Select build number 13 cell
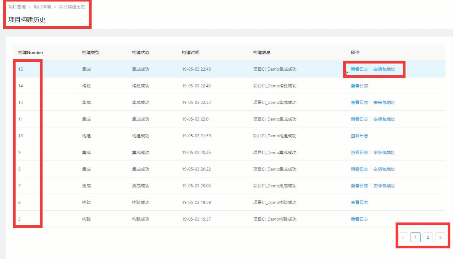 (21, 102)
